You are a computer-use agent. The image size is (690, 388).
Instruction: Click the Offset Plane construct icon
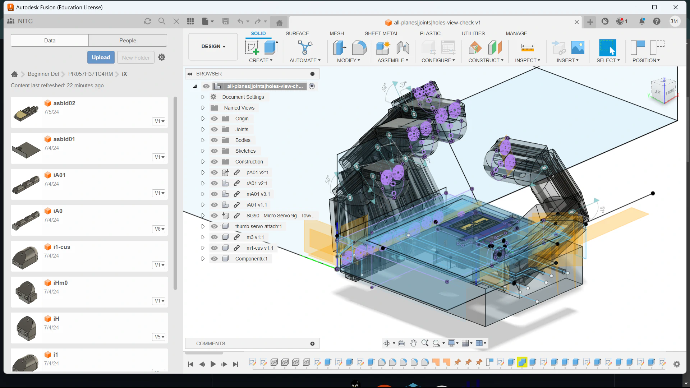click(x=475, y=48)
